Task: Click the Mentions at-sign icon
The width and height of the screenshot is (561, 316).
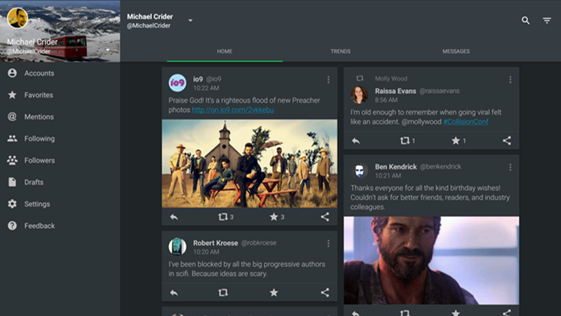Action: [x=12, y=116]
